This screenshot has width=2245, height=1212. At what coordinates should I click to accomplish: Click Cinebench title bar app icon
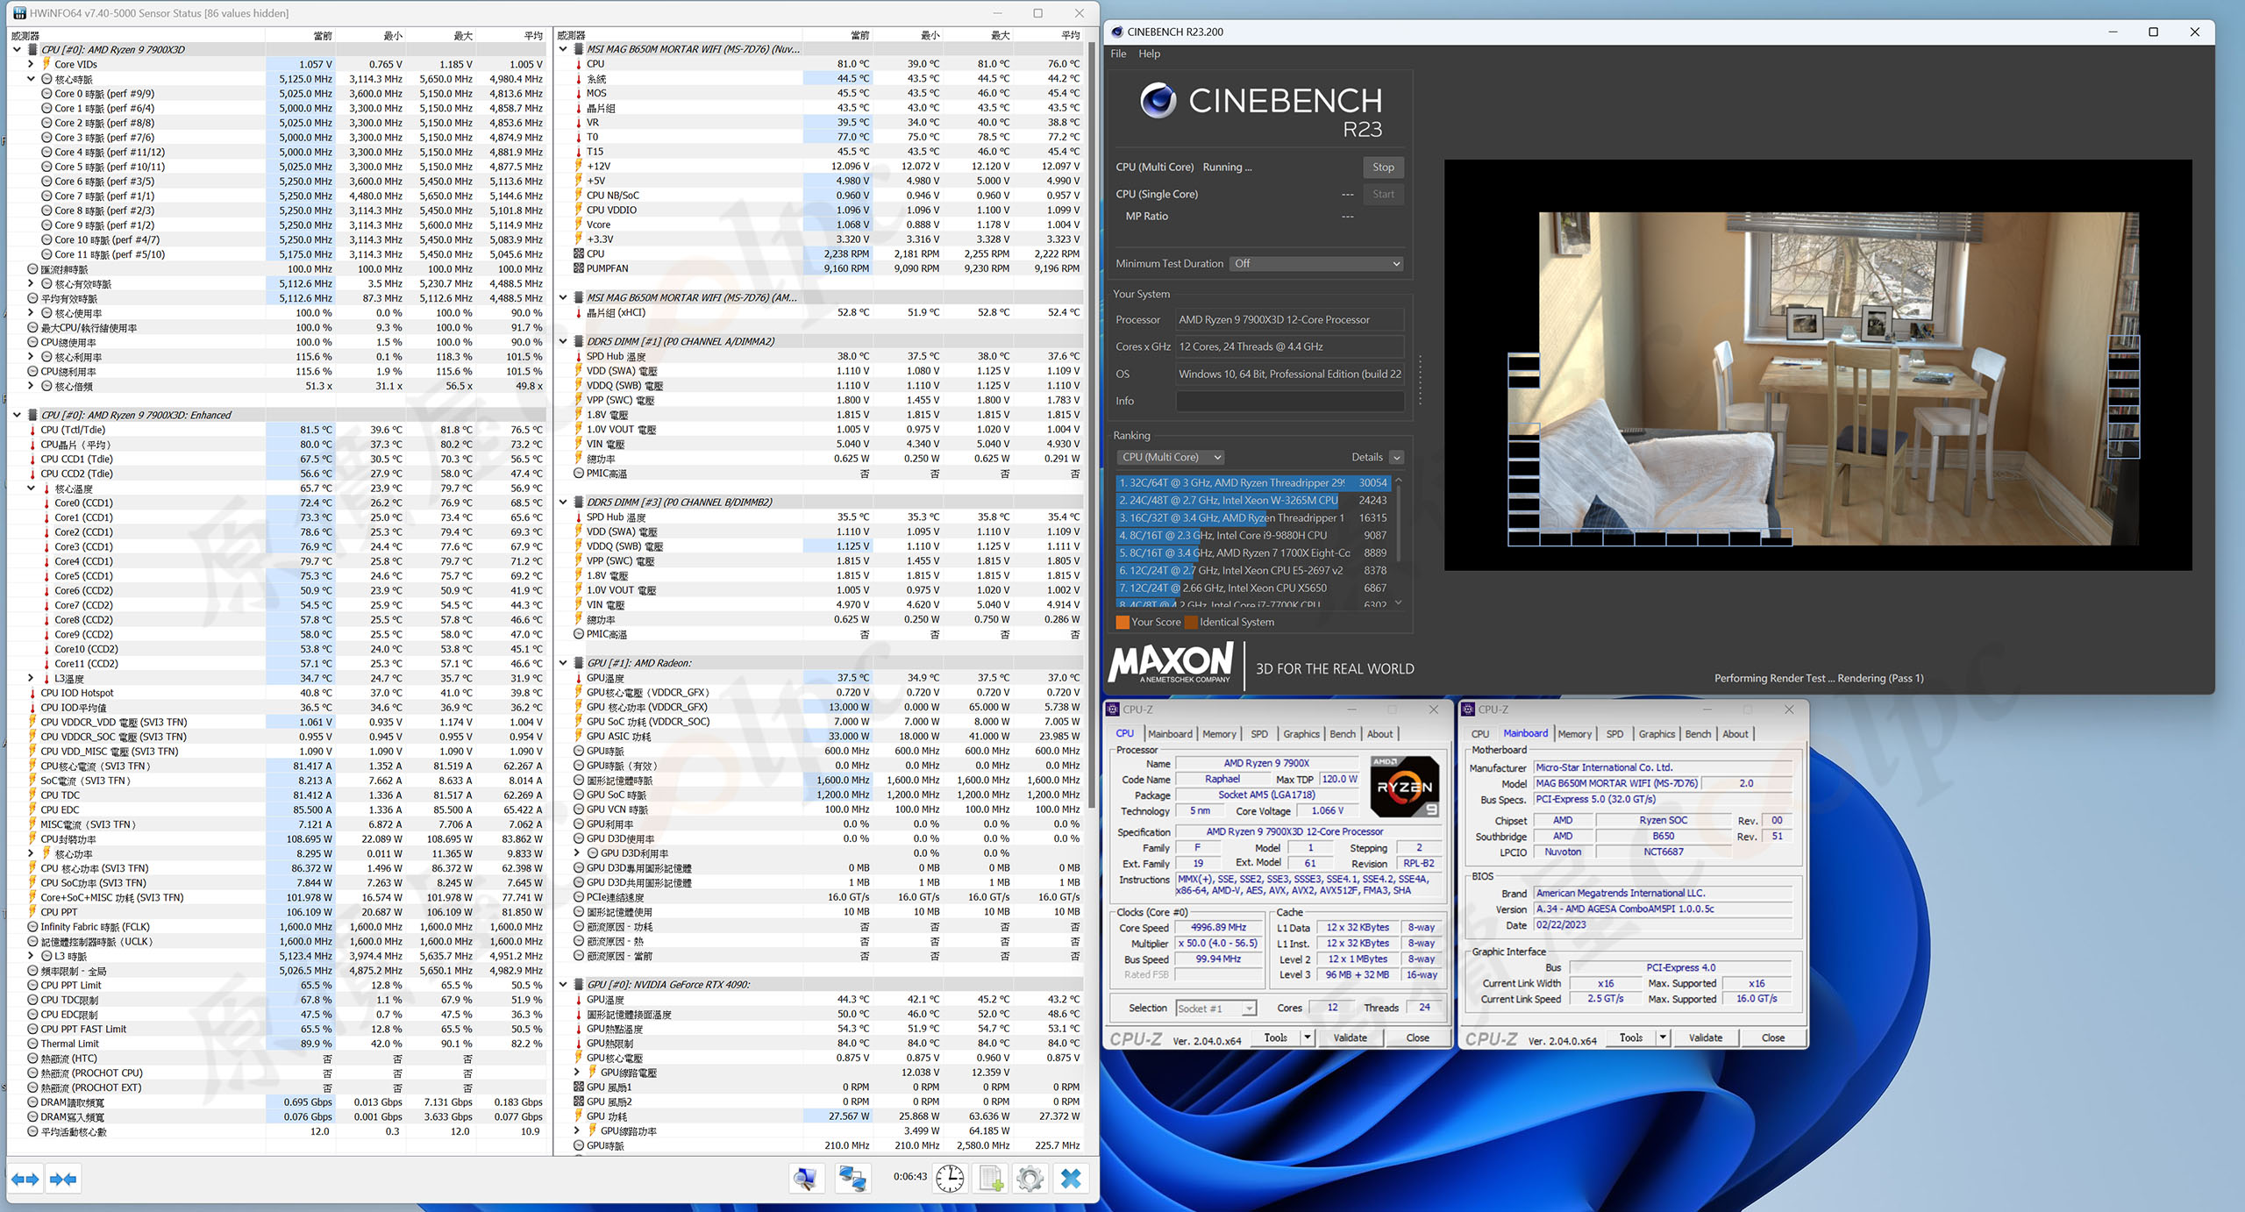pos(1116,32)
